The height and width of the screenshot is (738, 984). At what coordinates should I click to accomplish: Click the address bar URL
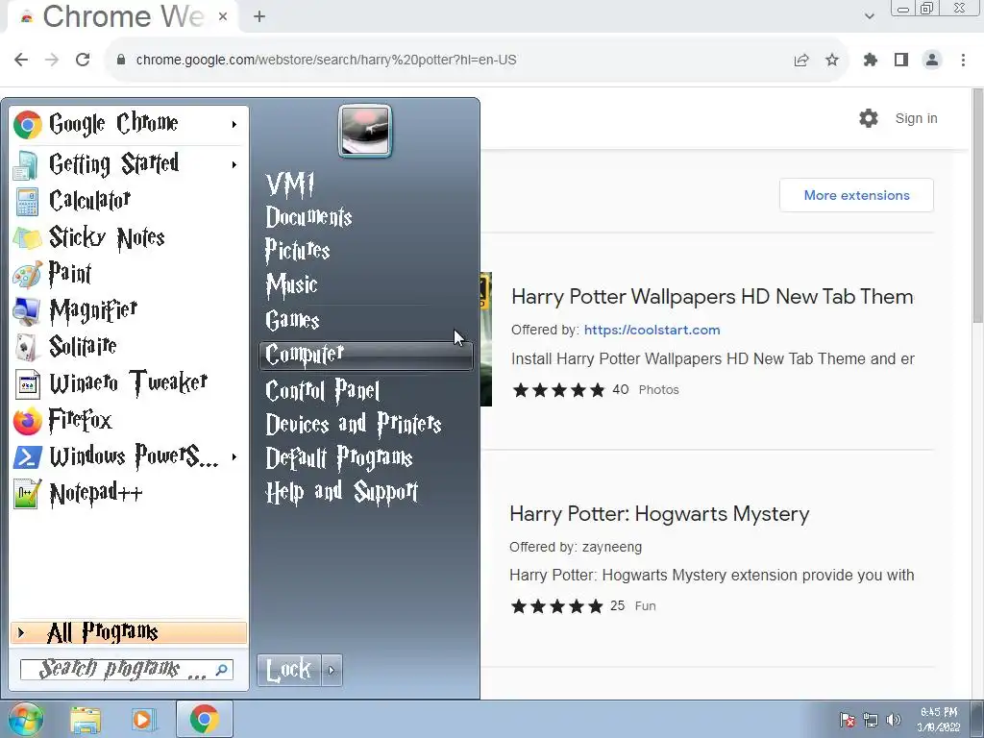coord(327,60)
